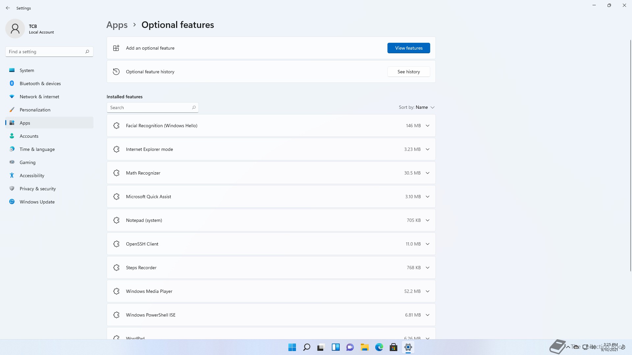This screenshot has width=632, height=355.
Task: Click the back arrow in Settings title bar
Action: click(x=8, y=8)
